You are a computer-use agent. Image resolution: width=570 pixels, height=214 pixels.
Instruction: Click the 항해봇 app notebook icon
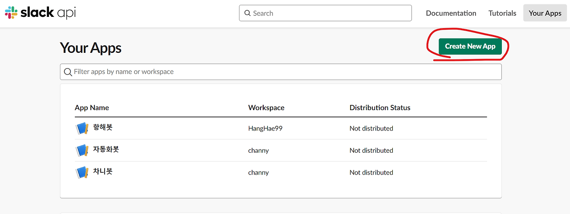(x=82, y=128)
